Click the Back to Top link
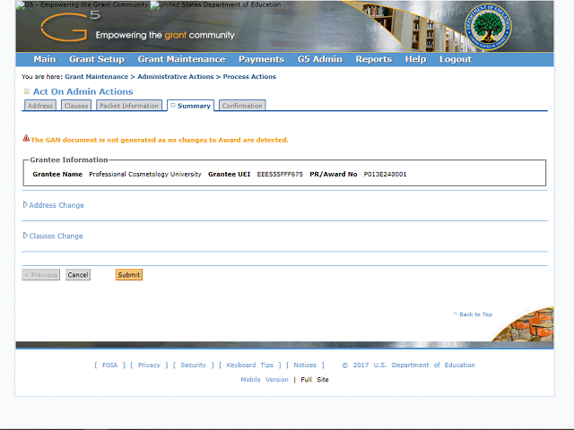Image resolution: width=574 pixels, height=430 pixels. (473, 314)
